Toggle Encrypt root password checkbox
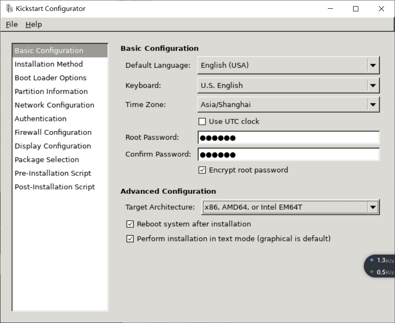 click(202, 170)
